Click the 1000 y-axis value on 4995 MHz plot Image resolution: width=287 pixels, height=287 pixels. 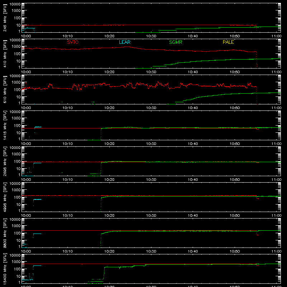click(16, 190)
